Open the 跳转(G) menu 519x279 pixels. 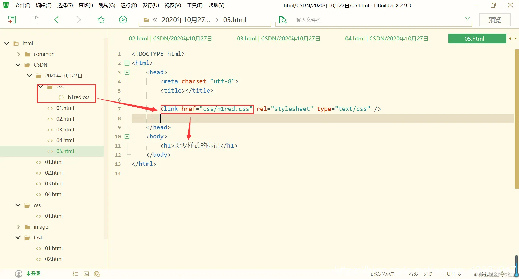point(107,5)
